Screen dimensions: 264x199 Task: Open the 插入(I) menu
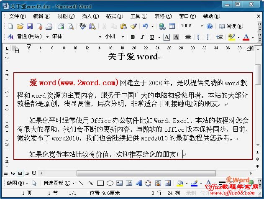click(x=90, y=16)
